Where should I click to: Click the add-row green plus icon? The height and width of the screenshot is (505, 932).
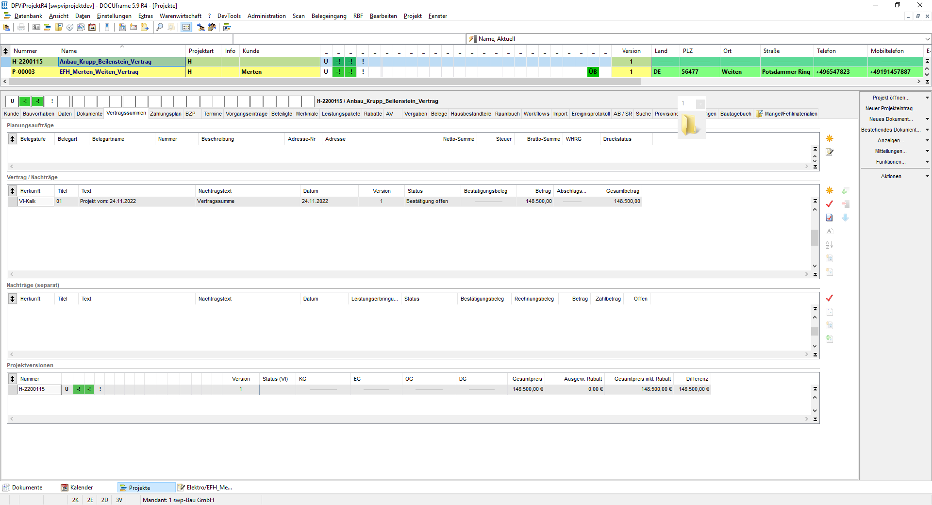(846, 190)
